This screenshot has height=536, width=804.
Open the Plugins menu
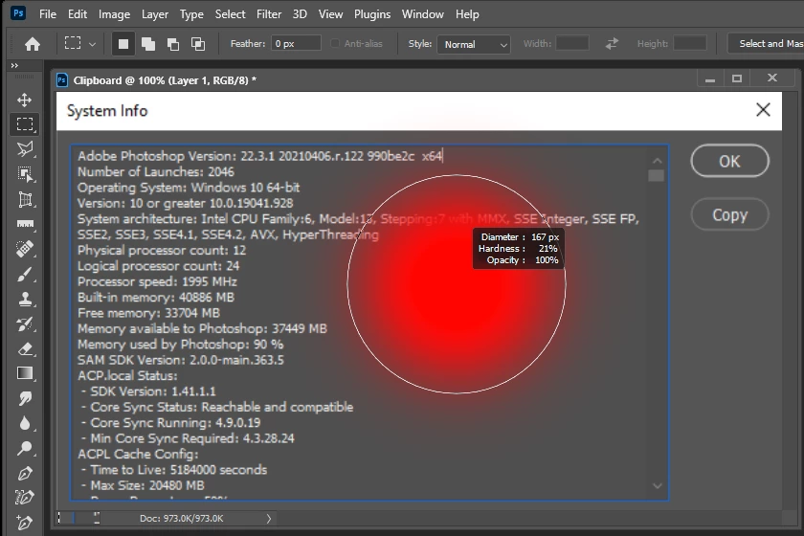tap(372, 14)
